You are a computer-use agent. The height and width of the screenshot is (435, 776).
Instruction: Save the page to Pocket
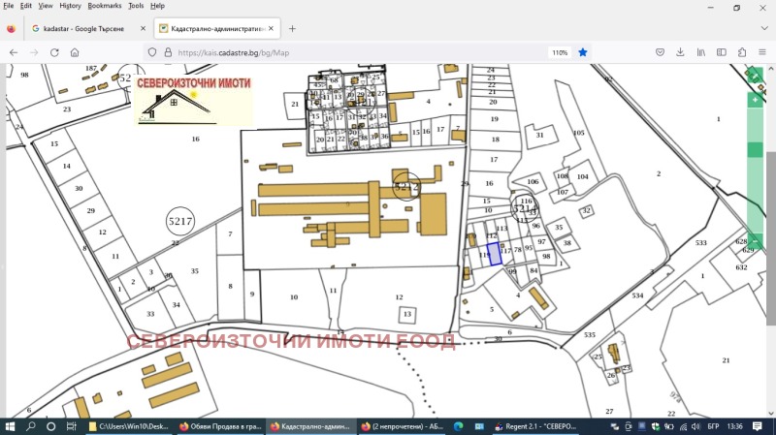click(x=660, y=52)
